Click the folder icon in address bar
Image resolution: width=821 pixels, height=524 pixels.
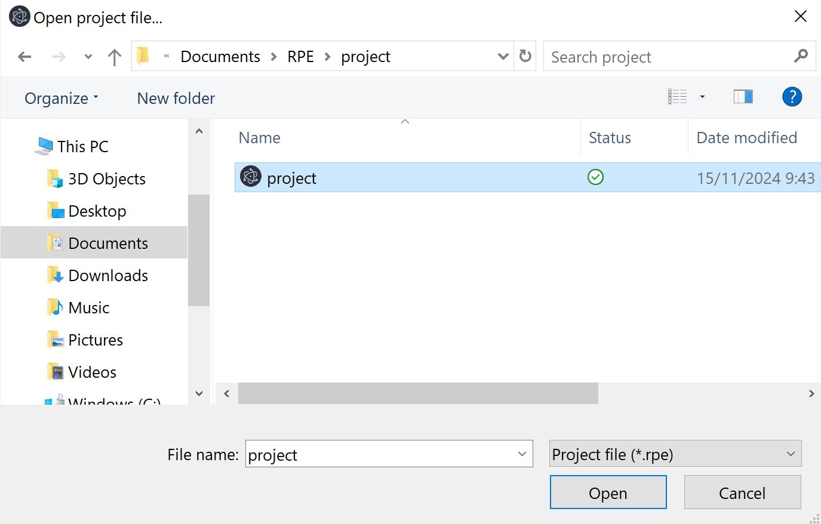143,56
